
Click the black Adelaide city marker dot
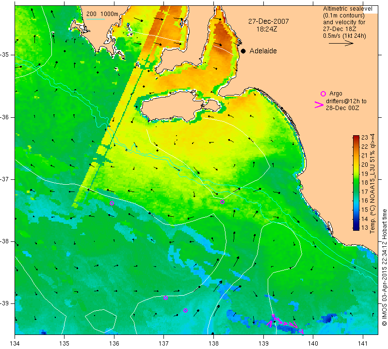tap(243, 51)
